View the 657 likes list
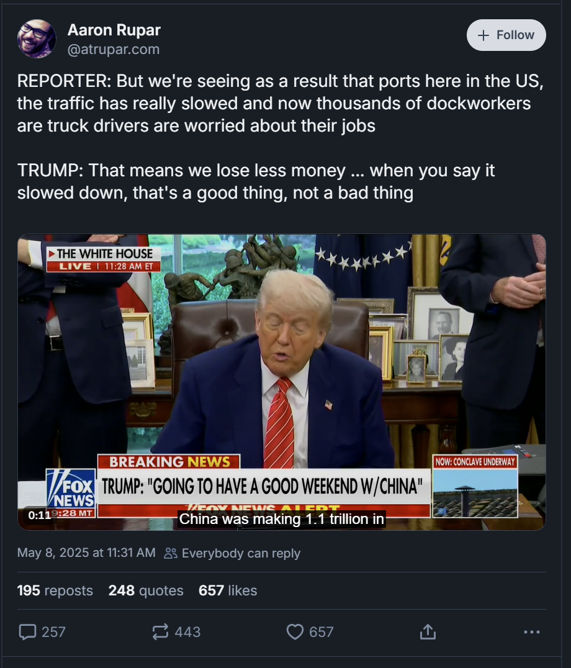 pos(228,590)
